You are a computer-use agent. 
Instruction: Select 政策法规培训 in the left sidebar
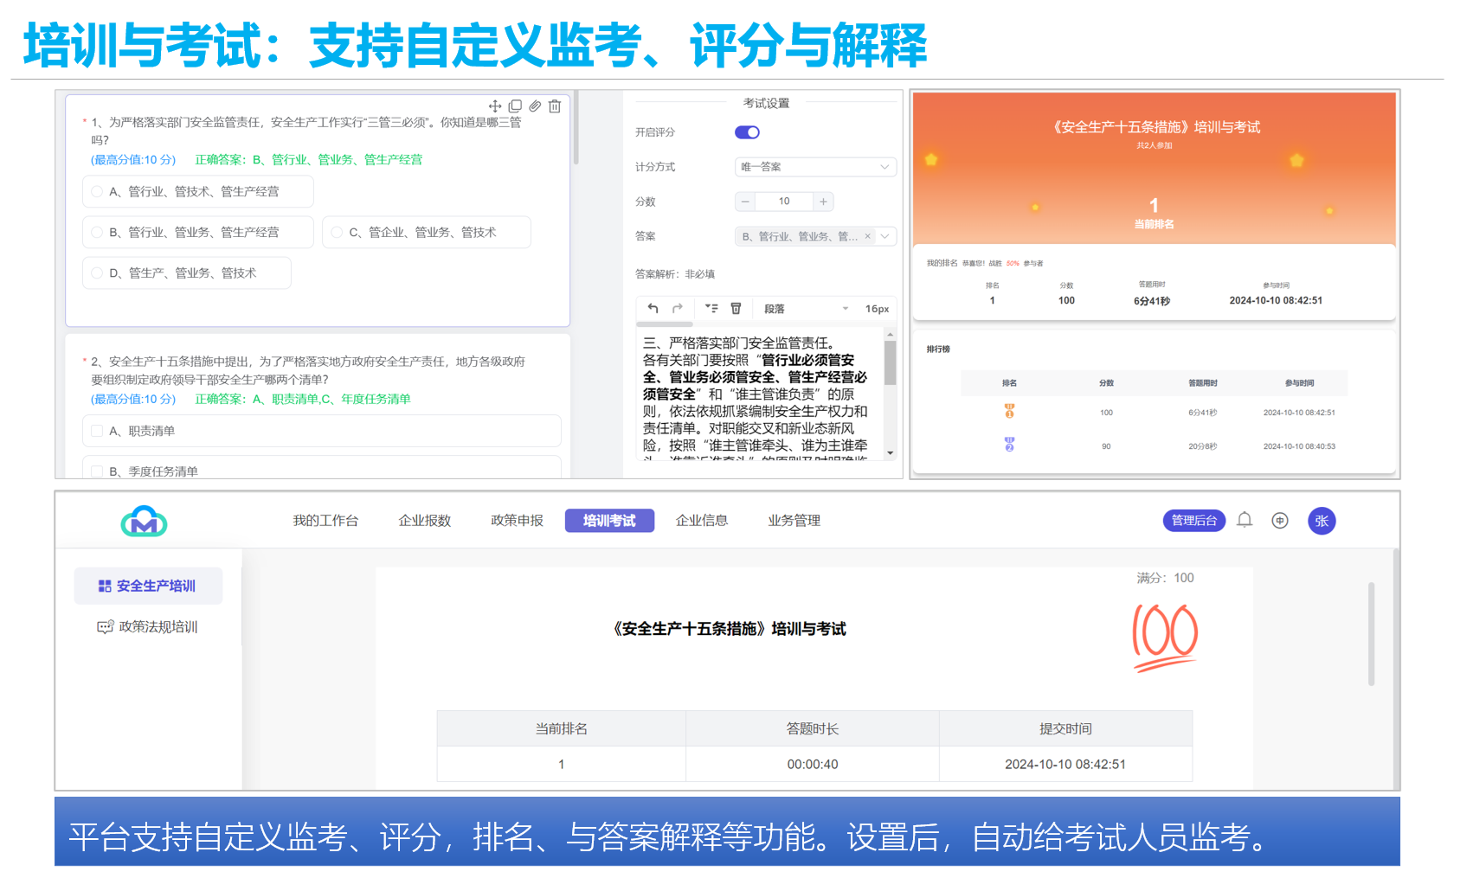(148, 627)
